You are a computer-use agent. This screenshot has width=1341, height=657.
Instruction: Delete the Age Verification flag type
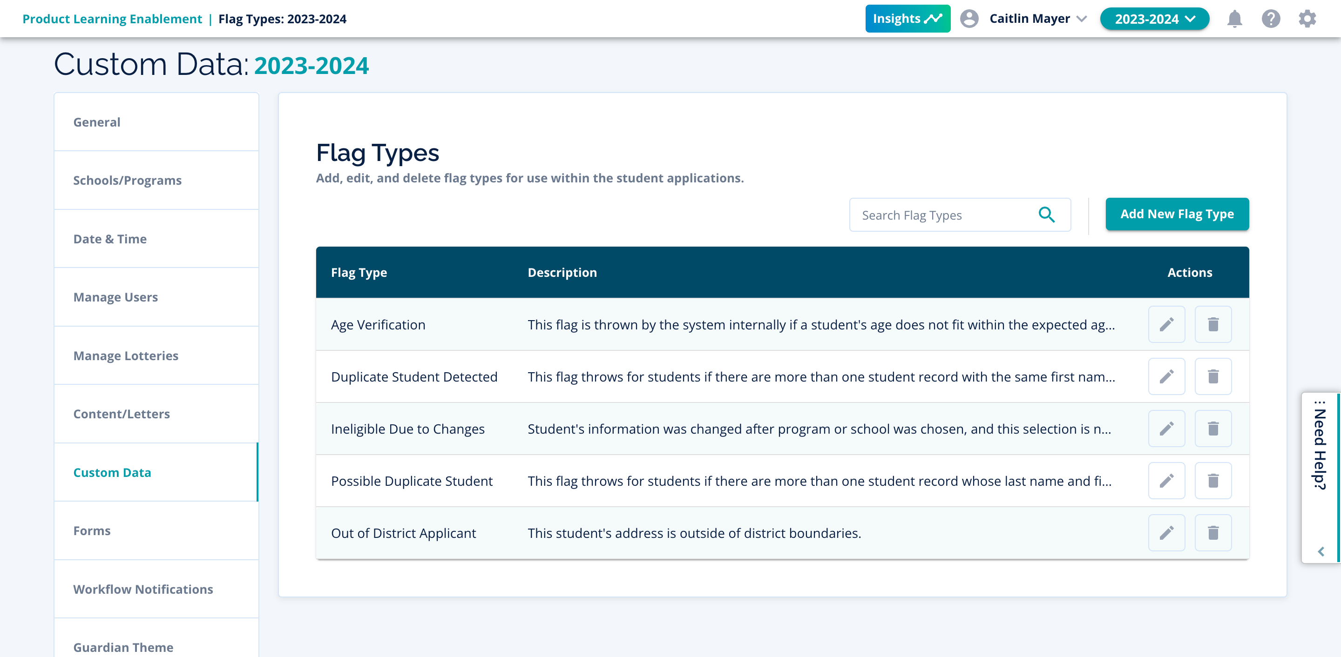click(1212, 325)
